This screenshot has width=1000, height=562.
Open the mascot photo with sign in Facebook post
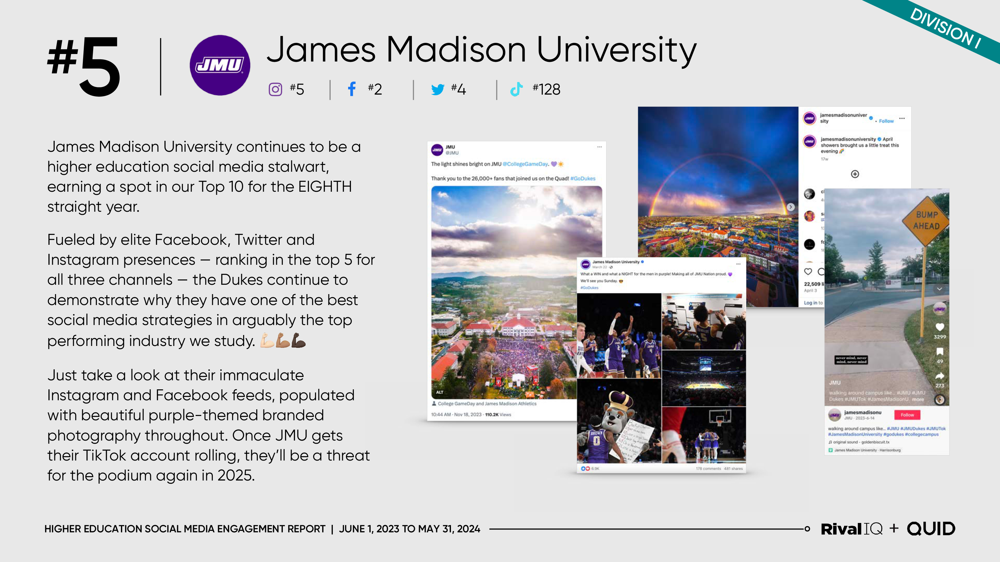tap(619, 421)
